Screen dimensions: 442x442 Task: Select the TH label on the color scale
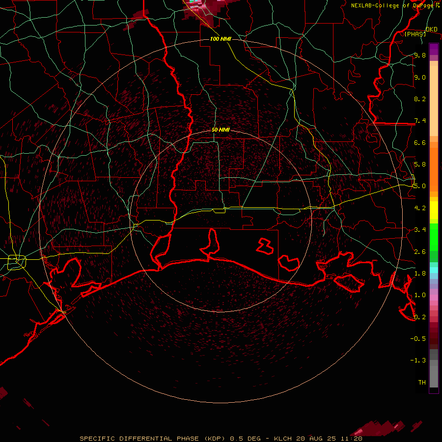pyautogui.click(x=422, y=383)
